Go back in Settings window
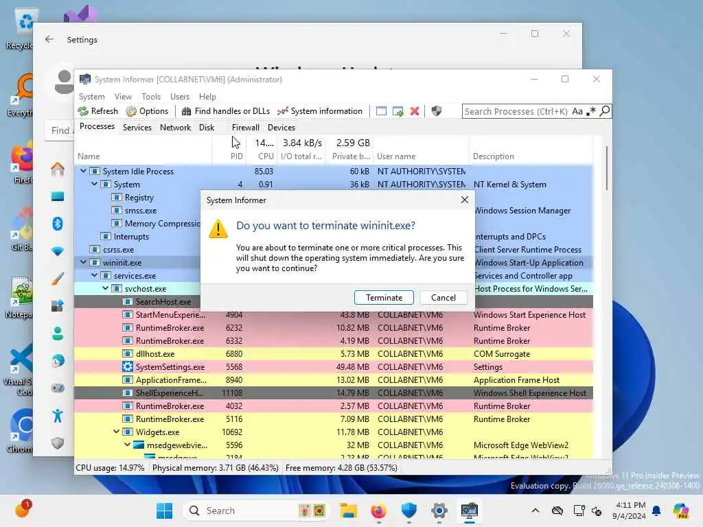This screenshot has height=527, width=703. [49, 39]
